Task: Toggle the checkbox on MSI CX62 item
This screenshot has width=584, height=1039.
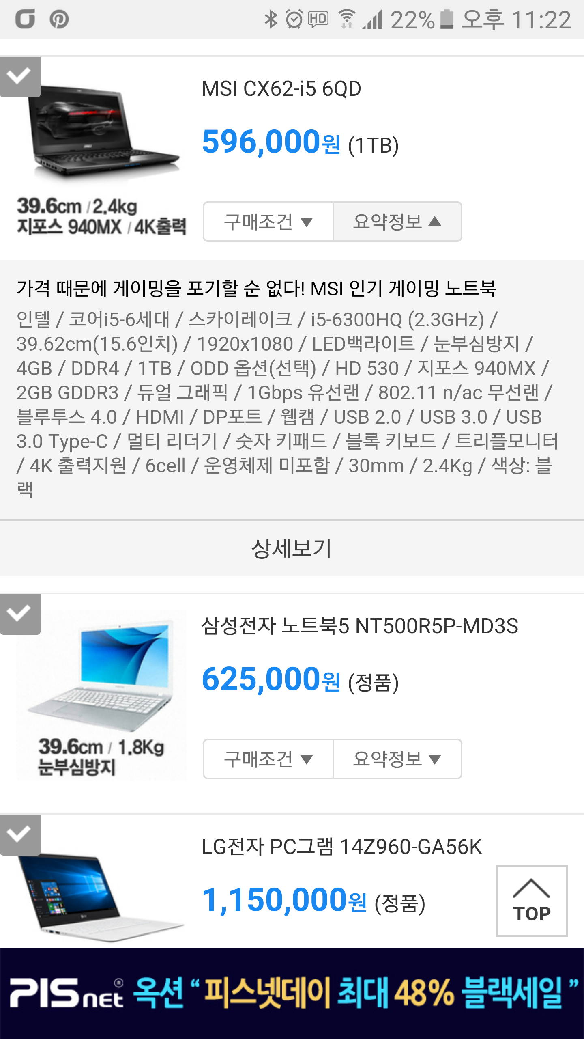Action: pos(20,77)
